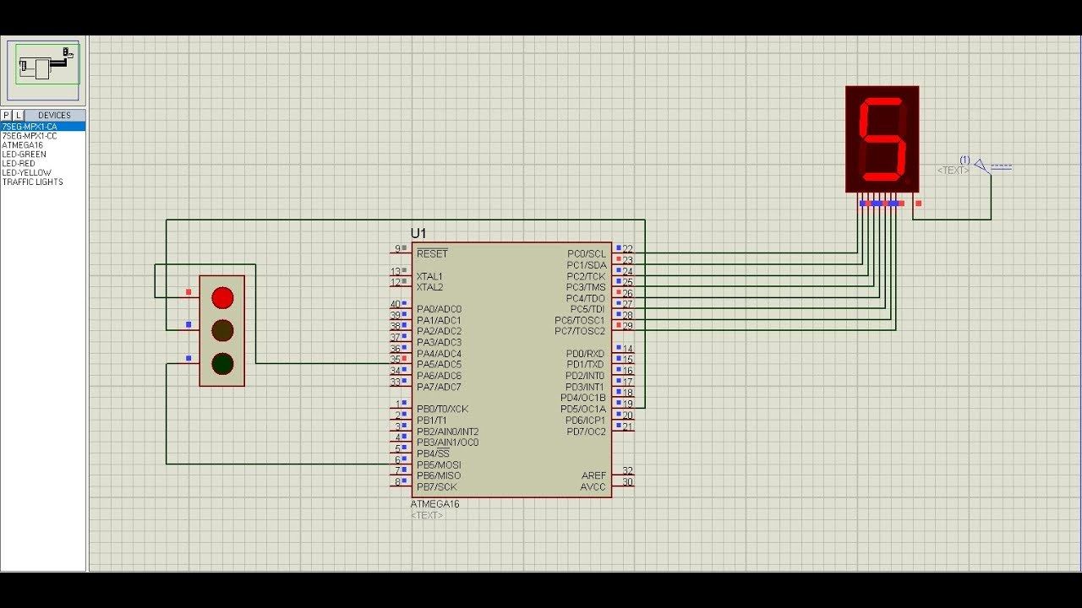
Task: Select TRAFFIC LIGHTS in the devices list
Action: [x=32, y=181]
